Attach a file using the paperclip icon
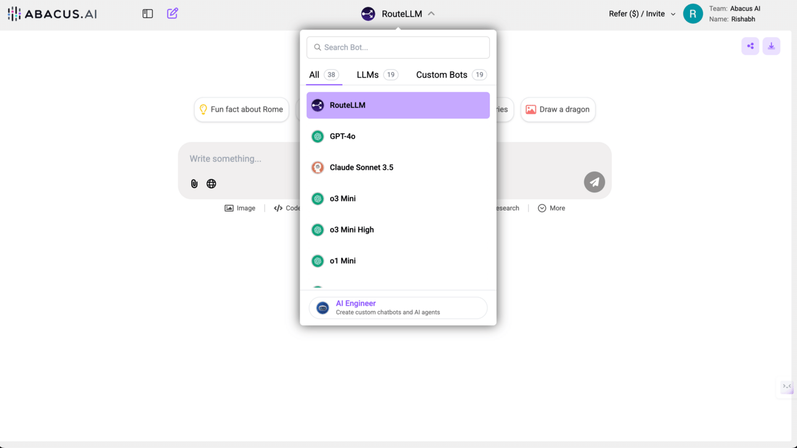 pos(194,184)
